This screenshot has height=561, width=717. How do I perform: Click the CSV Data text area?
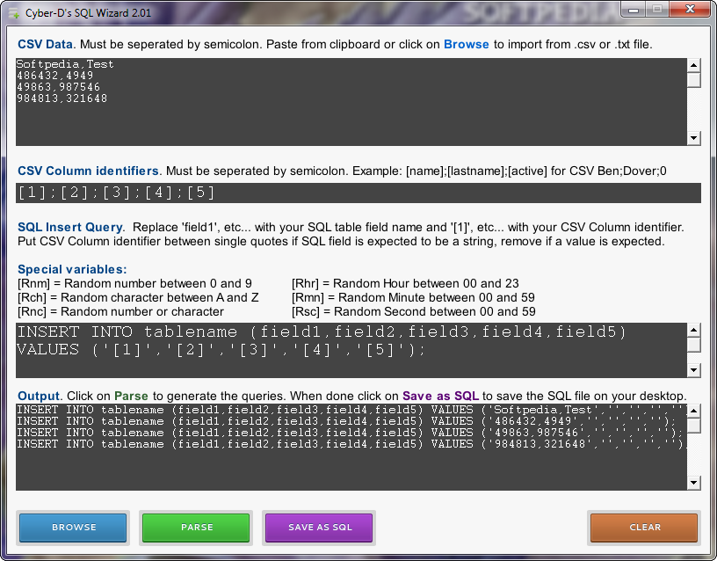351,102
